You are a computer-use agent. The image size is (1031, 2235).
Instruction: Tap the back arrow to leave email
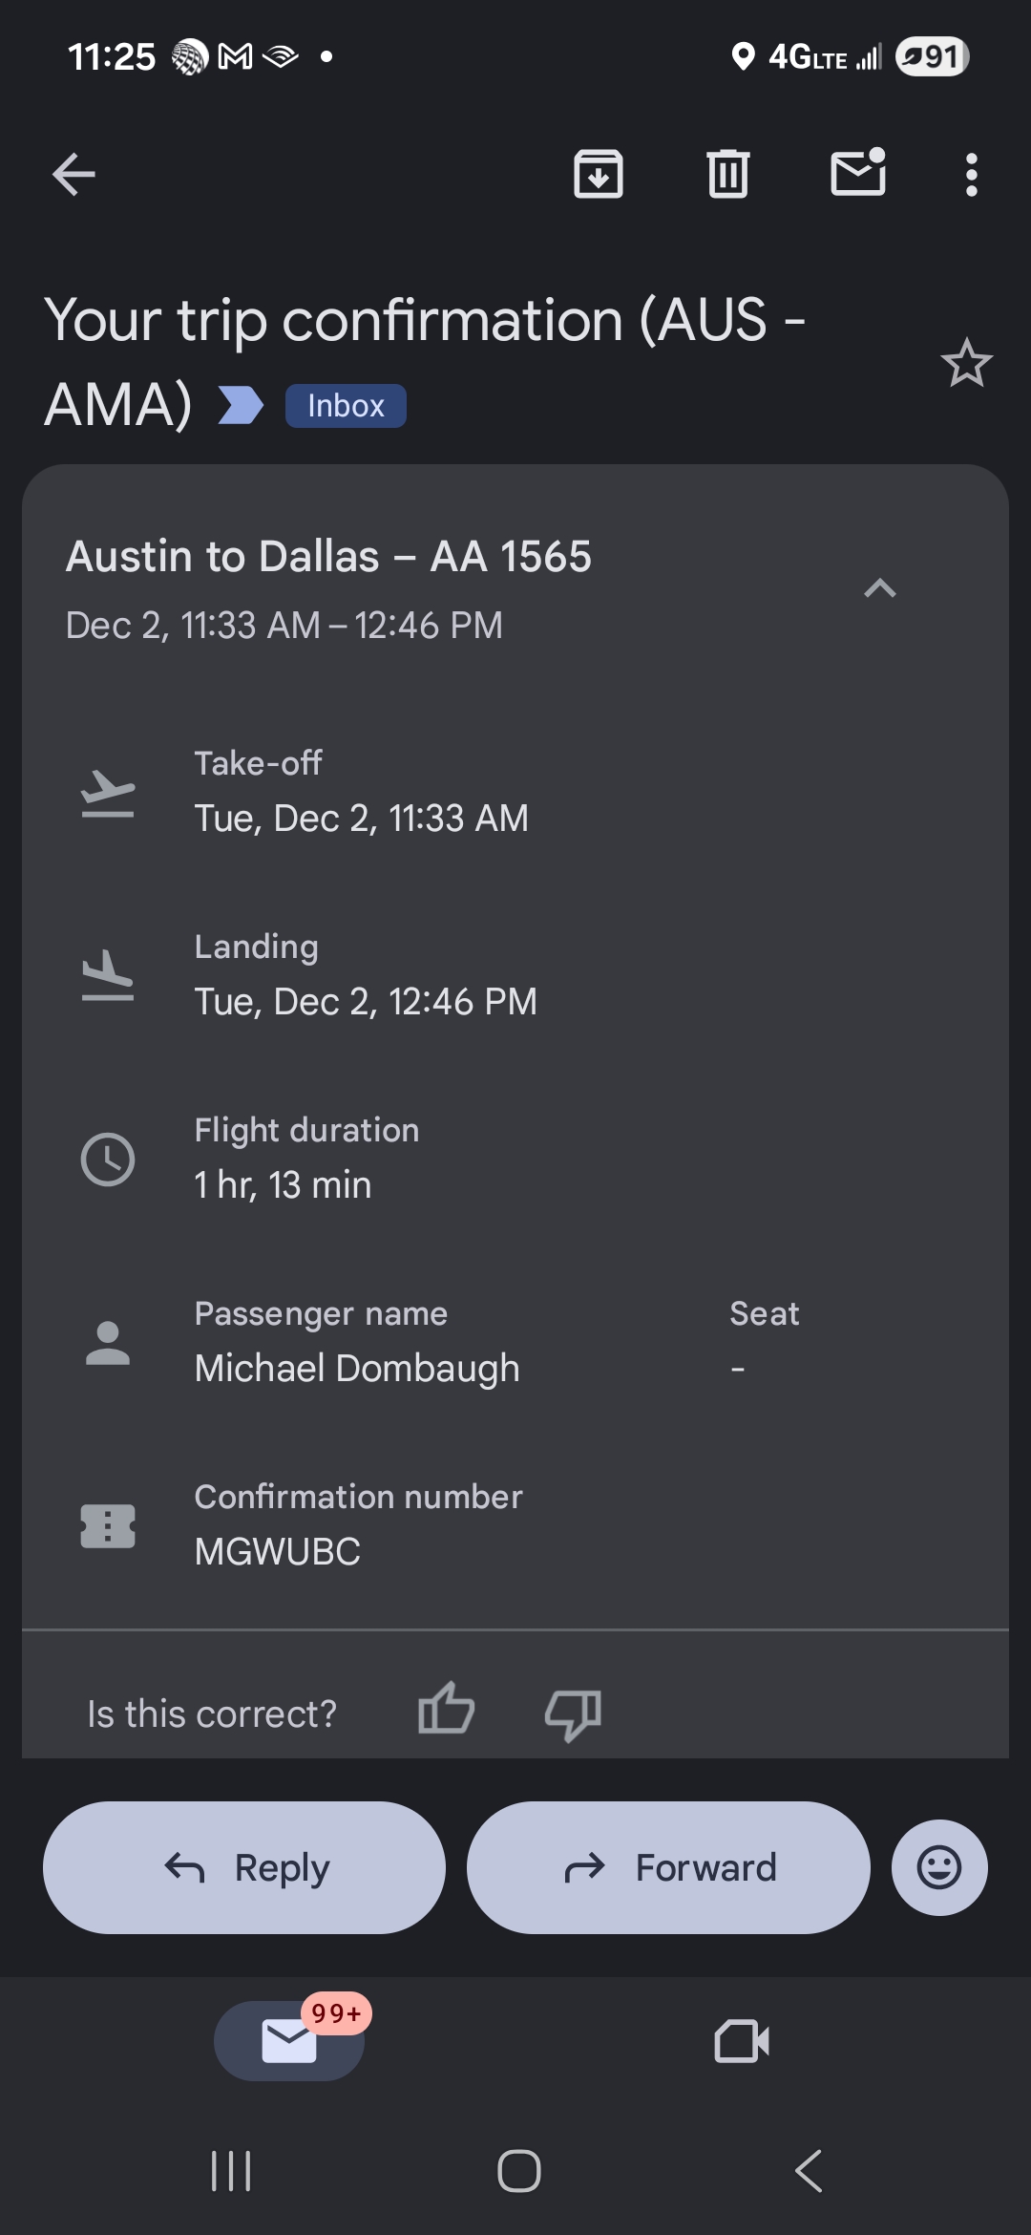tap(74, 175)
